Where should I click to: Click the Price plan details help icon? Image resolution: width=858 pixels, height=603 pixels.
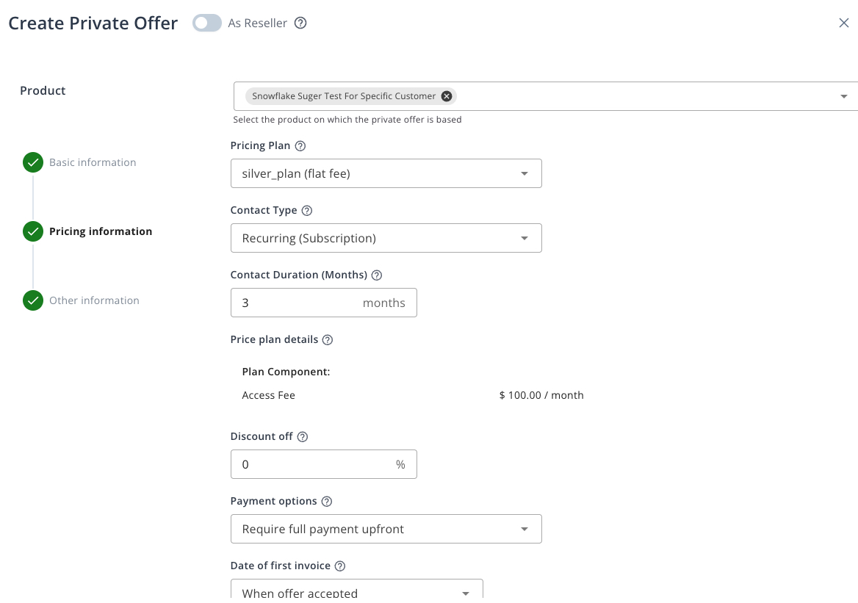(328, 339)
